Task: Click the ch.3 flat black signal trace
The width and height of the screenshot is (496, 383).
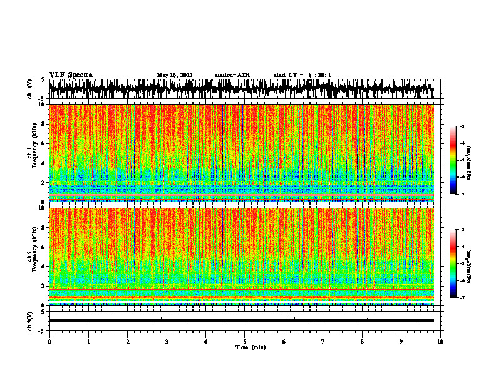Action: (x=241, y=320)
